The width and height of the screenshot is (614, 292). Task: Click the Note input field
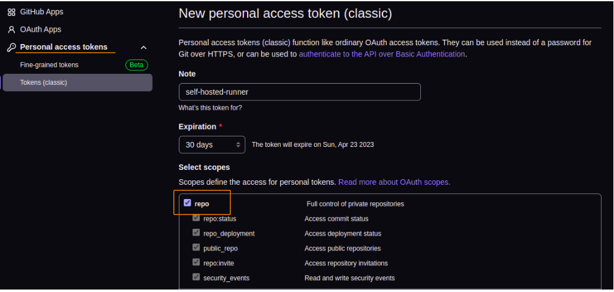click(x=299, y=92)
